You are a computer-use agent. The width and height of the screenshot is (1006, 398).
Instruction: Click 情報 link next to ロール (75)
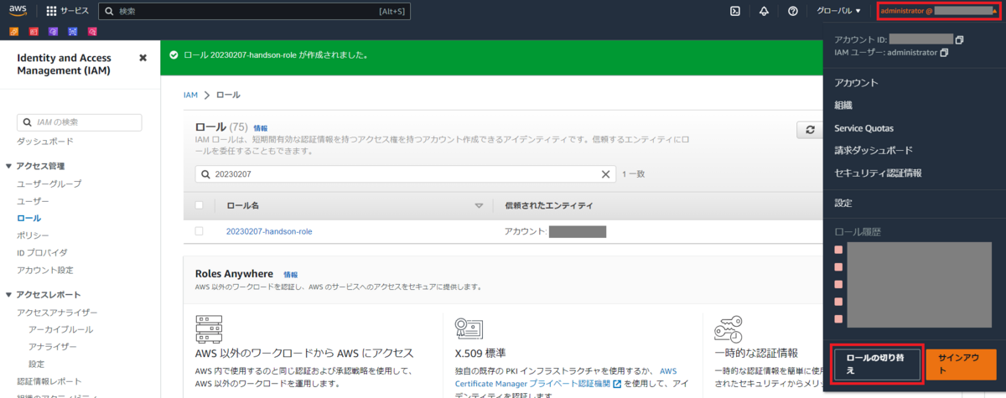[x=261, y=128]
